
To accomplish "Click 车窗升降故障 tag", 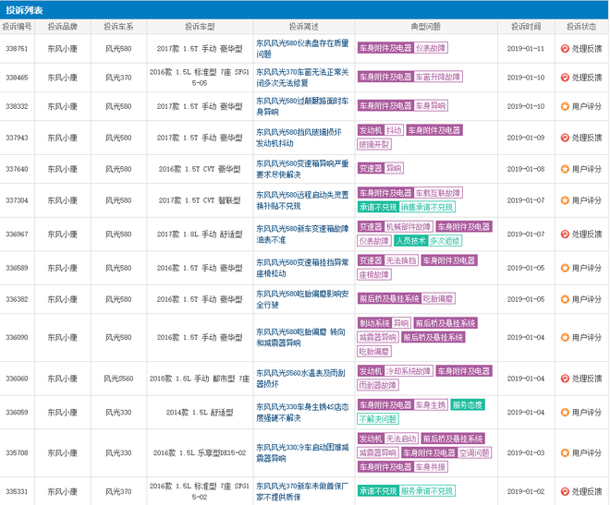I will (438, 77).
